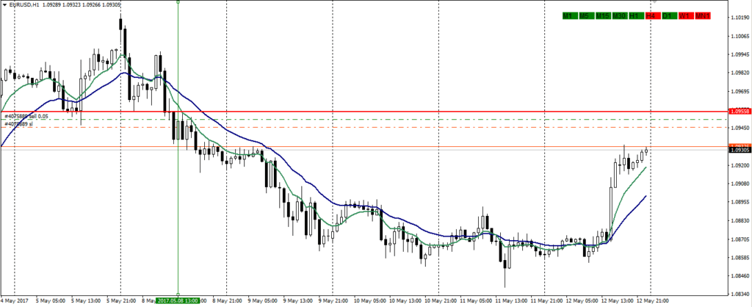Select the H1 timeframe box
Viewport: 752px width, 307px height.
click(x=635, y=15)
